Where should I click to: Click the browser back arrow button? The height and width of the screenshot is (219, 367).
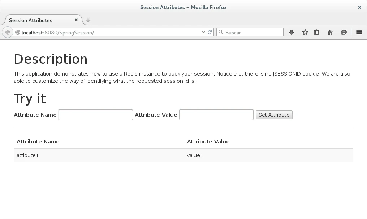pyautogui.click(x=8, y=32)
